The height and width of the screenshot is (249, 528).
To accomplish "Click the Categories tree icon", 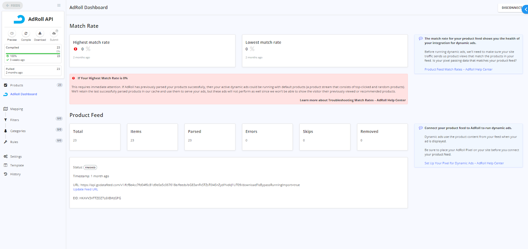I will (5, 131).
